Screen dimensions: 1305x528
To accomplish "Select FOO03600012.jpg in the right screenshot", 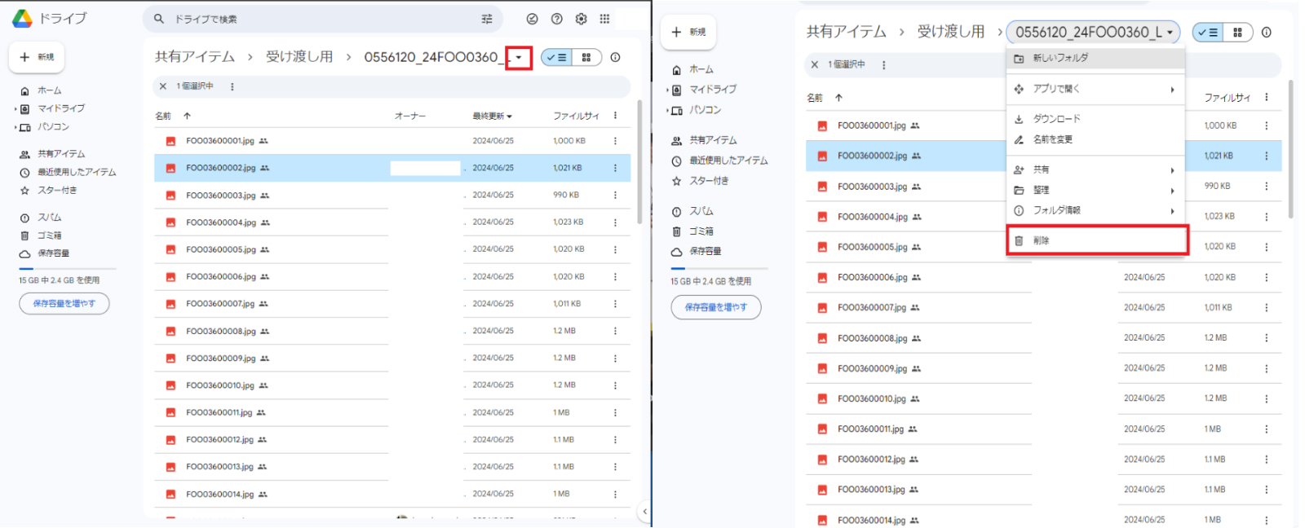I will click(x=1044, y=459).
